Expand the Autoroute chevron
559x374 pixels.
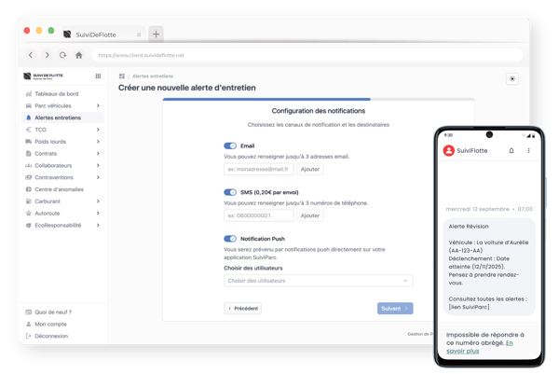click(x=98, y=214)
